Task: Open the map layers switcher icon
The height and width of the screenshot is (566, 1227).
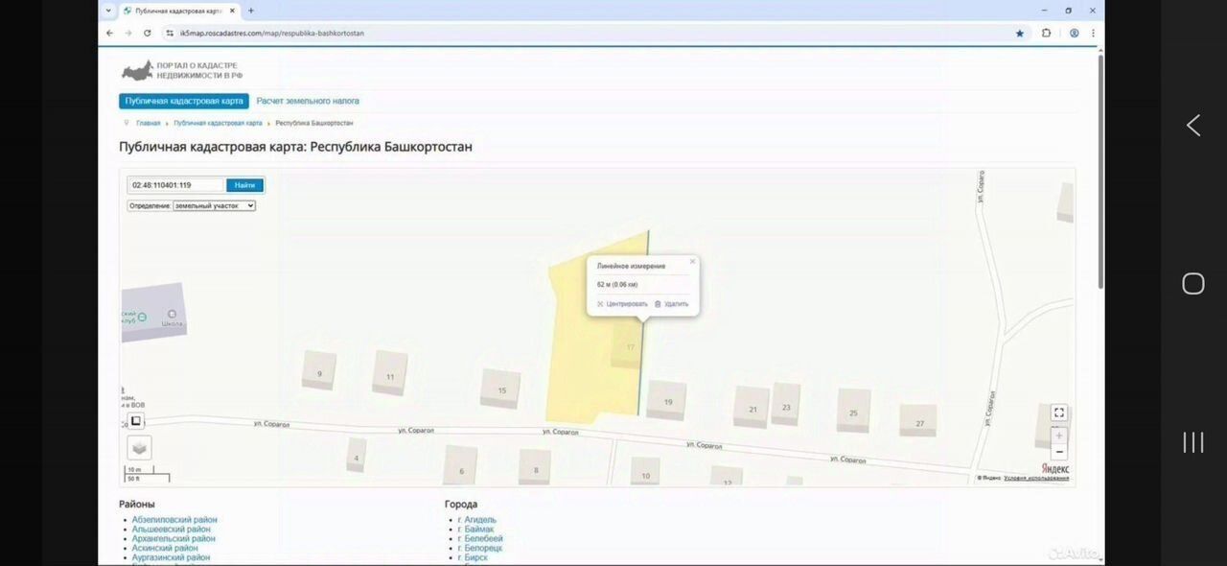Action: click(139, 448)
